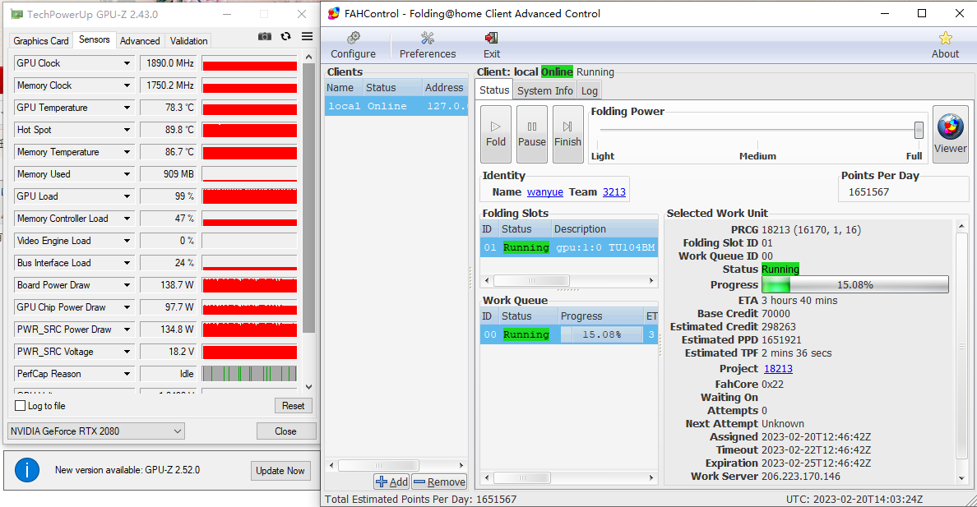Enable Log to file checkbox
977x507 pixels.
coord(20,405)
